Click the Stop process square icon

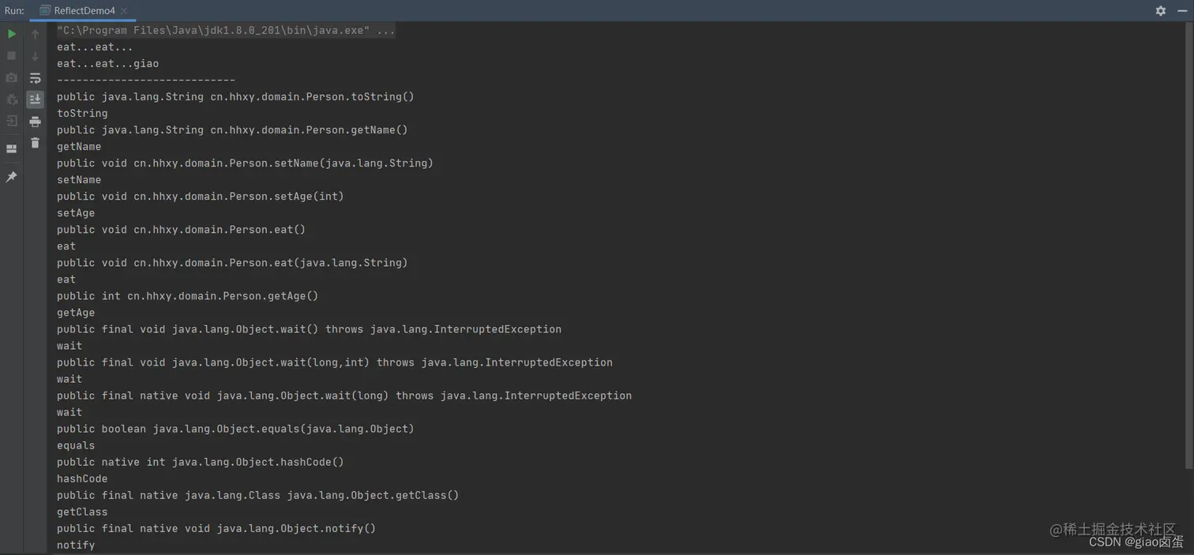click(x=11, y=56)
